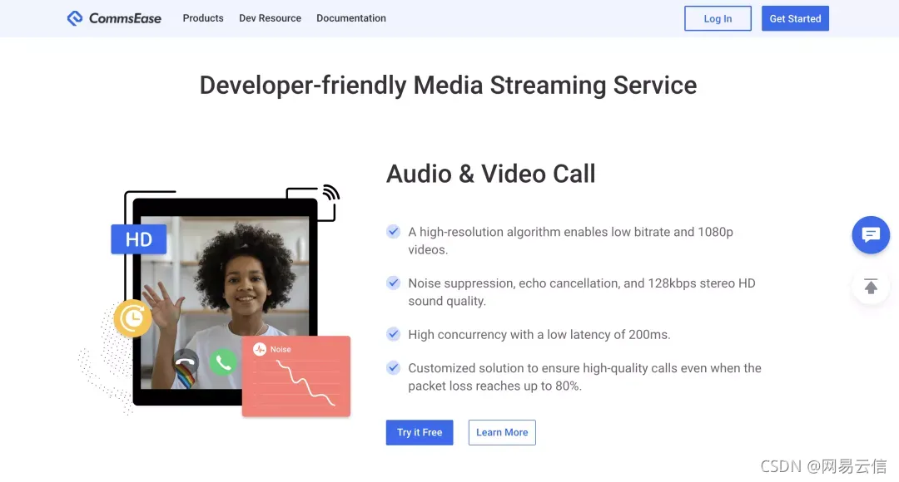Click checkmark beside high-resolution algorithm item
The image size is (899, 482).
(x=393, y=231)
